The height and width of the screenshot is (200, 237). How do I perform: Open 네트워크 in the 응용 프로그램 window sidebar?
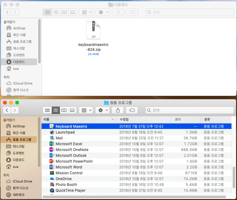click(19, 194)
